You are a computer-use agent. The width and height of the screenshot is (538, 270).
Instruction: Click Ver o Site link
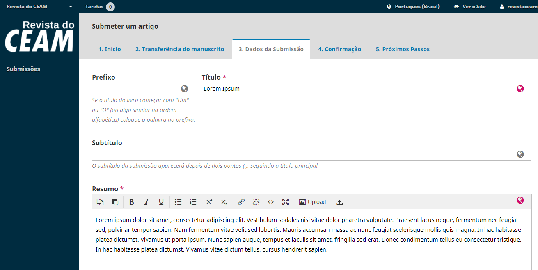tap(470, 7)
